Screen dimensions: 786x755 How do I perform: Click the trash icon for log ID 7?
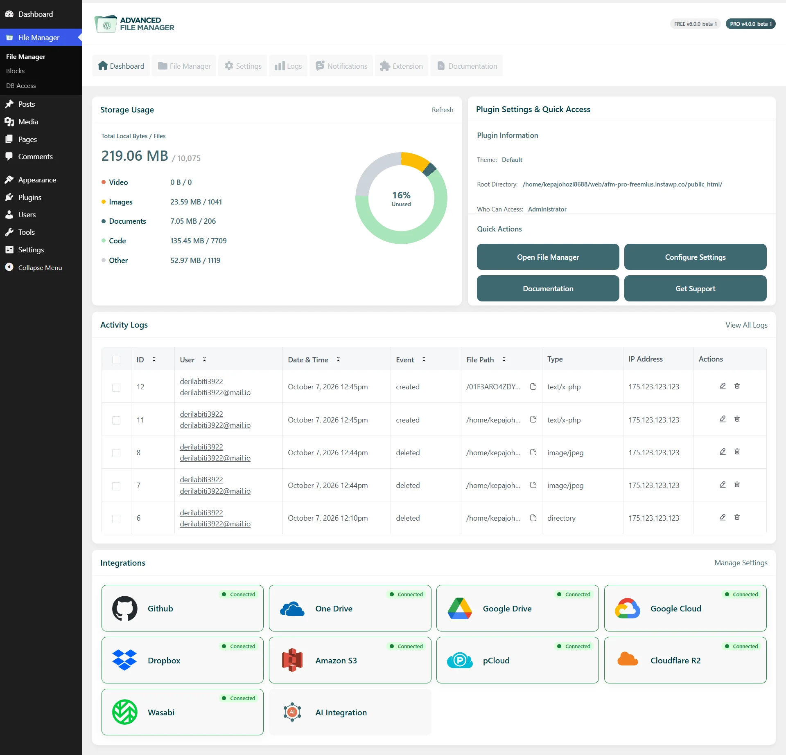[x=737, y=485]
